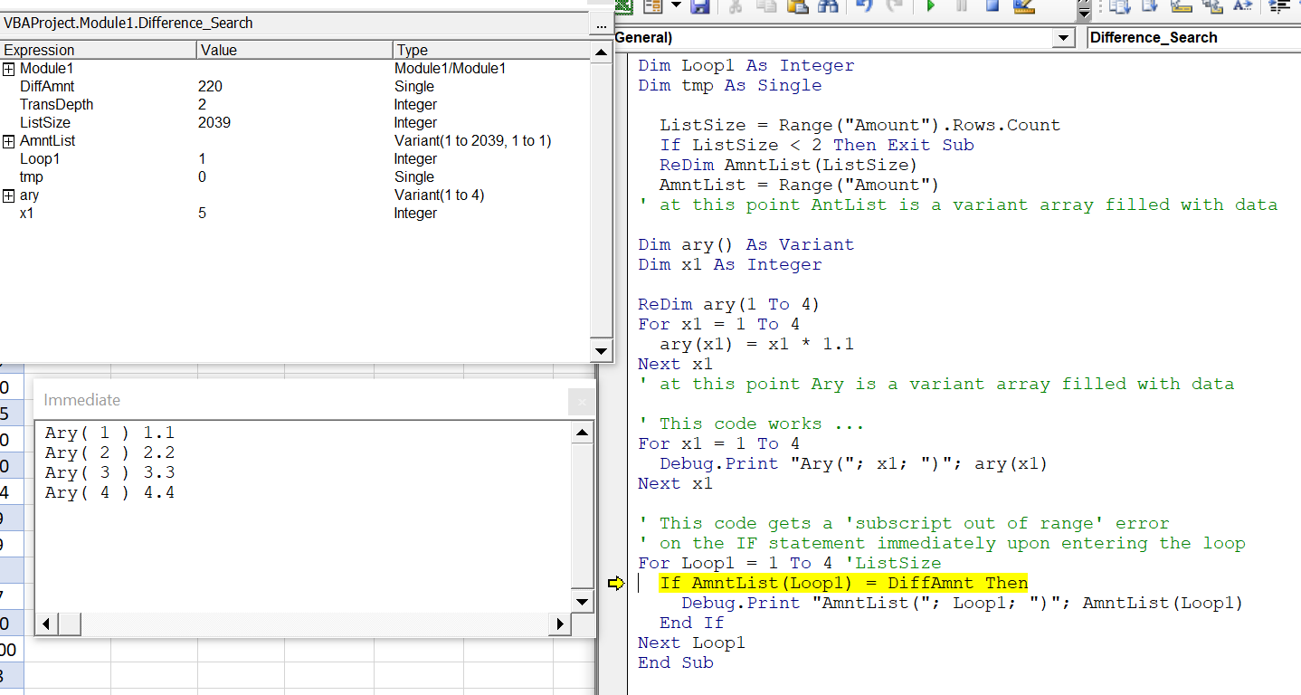Reset execution with the blue square icon

[x=992, y=5]
